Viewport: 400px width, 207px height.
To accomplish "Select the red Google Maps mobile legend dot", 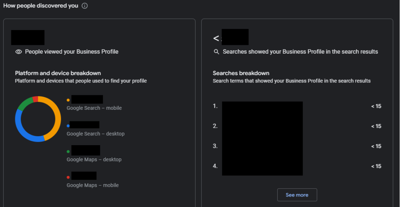I will (x=68, y=177).
